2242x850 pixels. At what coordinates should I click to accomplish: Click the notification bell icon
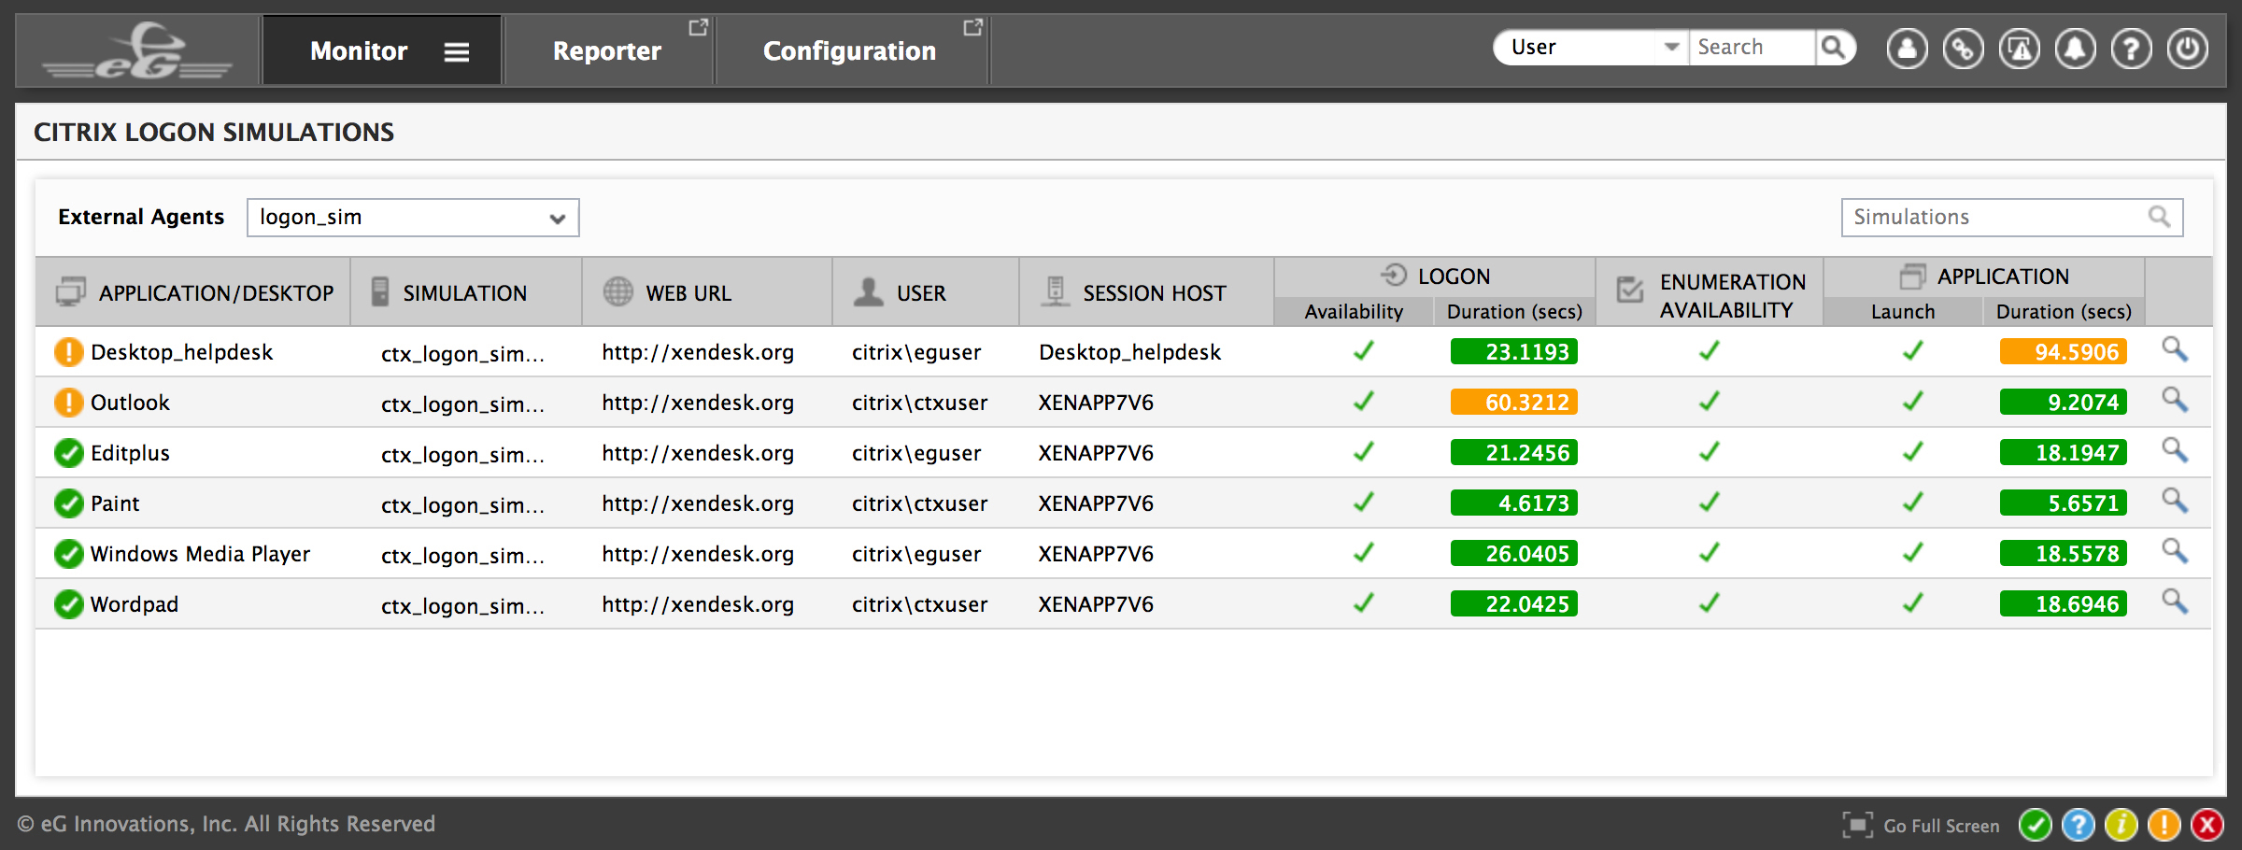[x=2075, y=49]
